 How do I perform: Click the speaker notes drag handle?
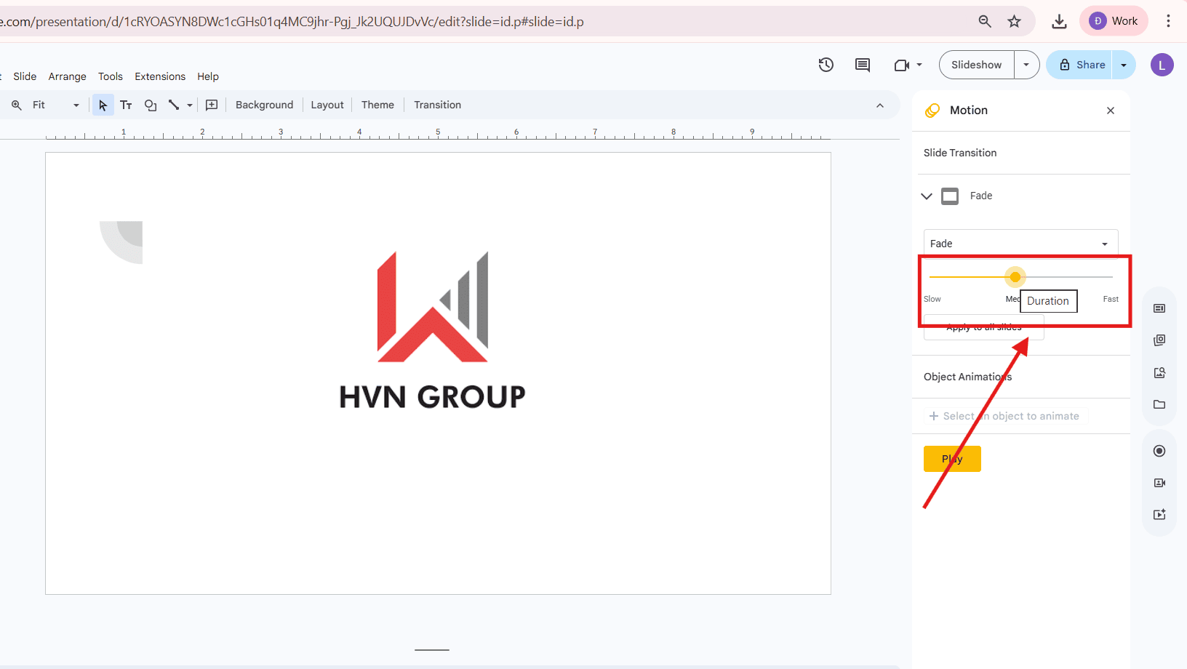[432, 649]
